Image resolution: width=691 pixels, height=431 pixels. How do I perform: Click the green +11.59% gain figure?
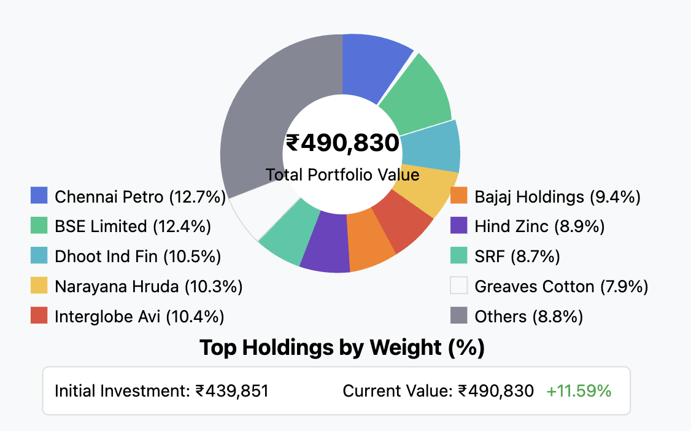coord(579,391)
